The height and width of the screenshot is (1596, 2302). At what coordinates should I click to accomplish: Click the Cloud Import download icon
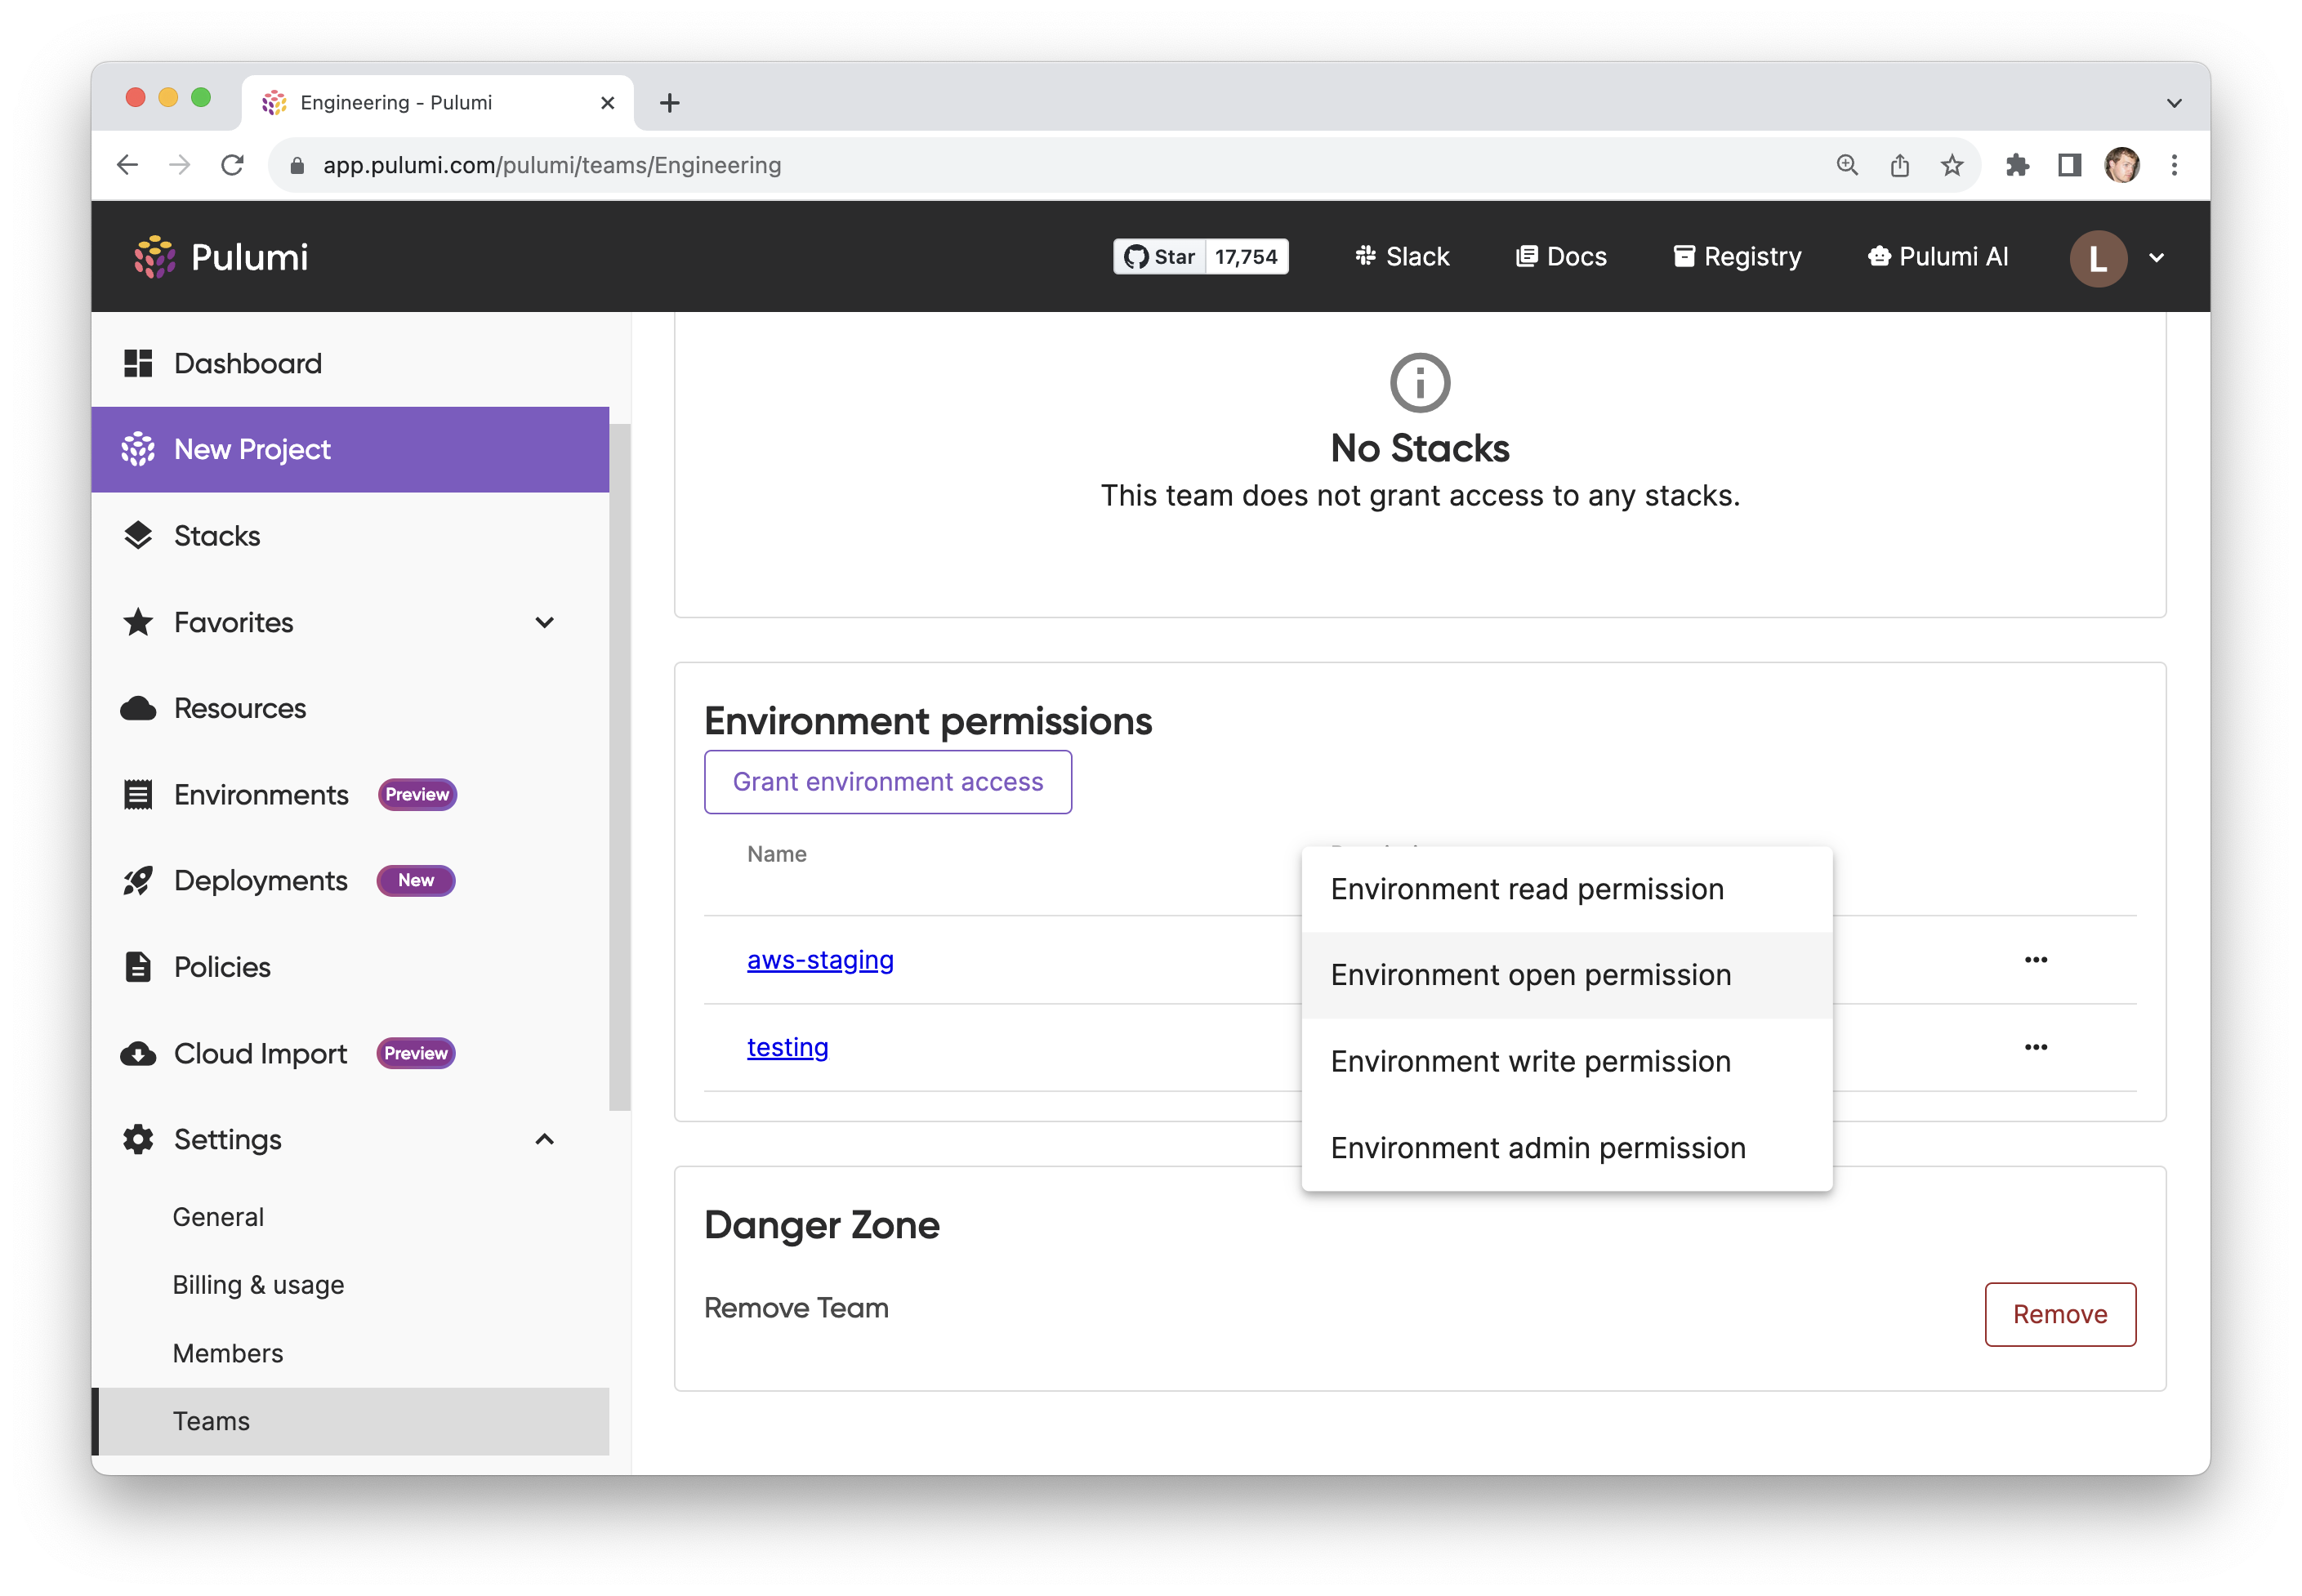click(138, 1053)
